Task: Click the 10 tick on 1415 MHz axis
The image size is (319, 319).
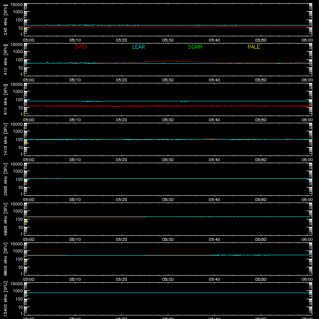Action: click(21, 148)
